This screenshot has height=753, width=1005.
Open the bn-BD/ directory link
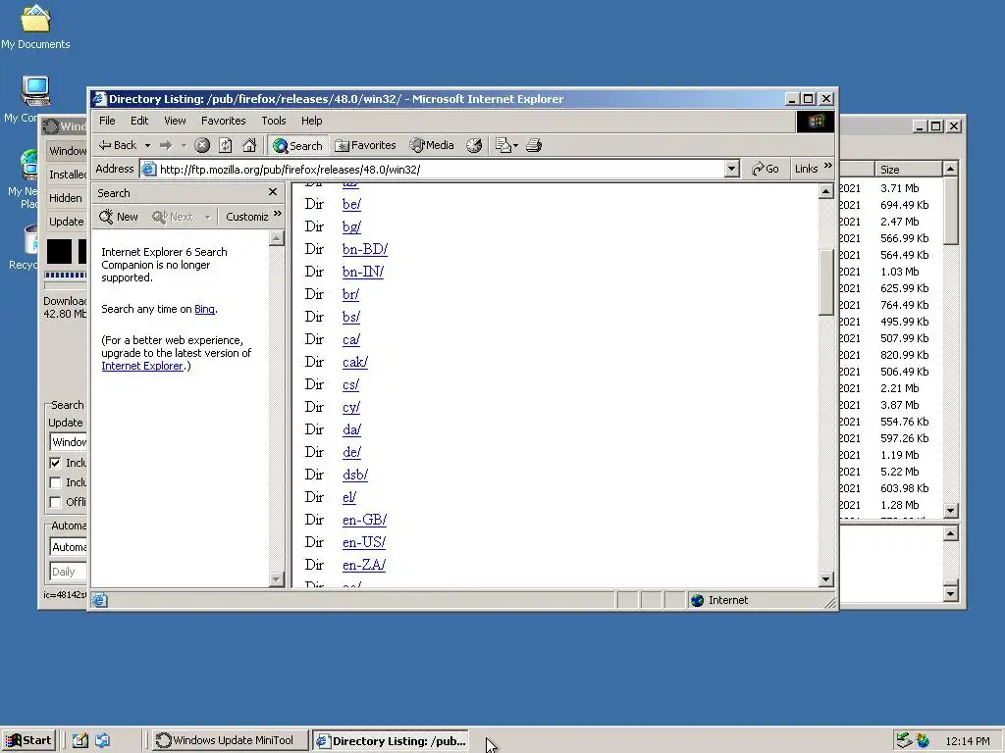[x=365, y=249]
